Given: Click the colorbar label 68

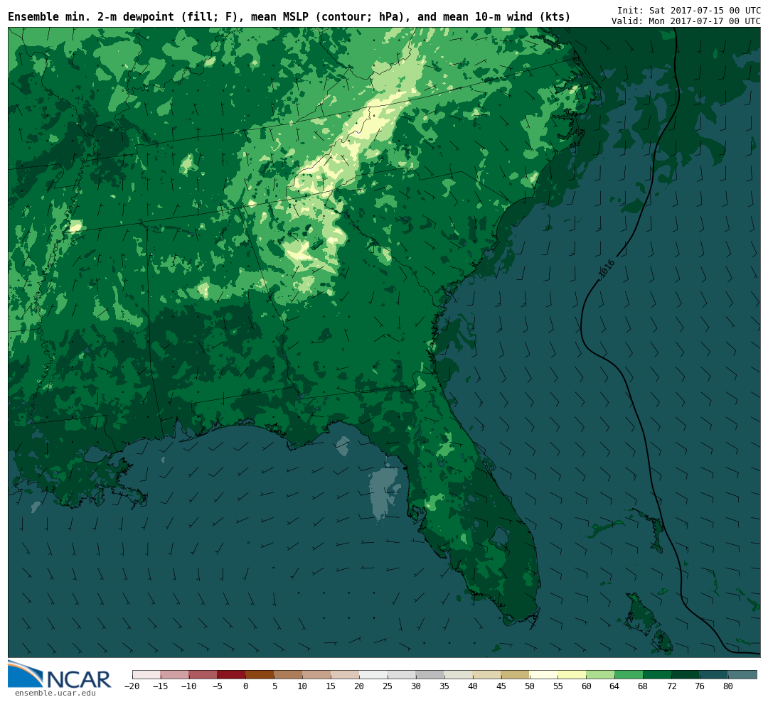Looking at the screenshot, I should coord(643,686).
